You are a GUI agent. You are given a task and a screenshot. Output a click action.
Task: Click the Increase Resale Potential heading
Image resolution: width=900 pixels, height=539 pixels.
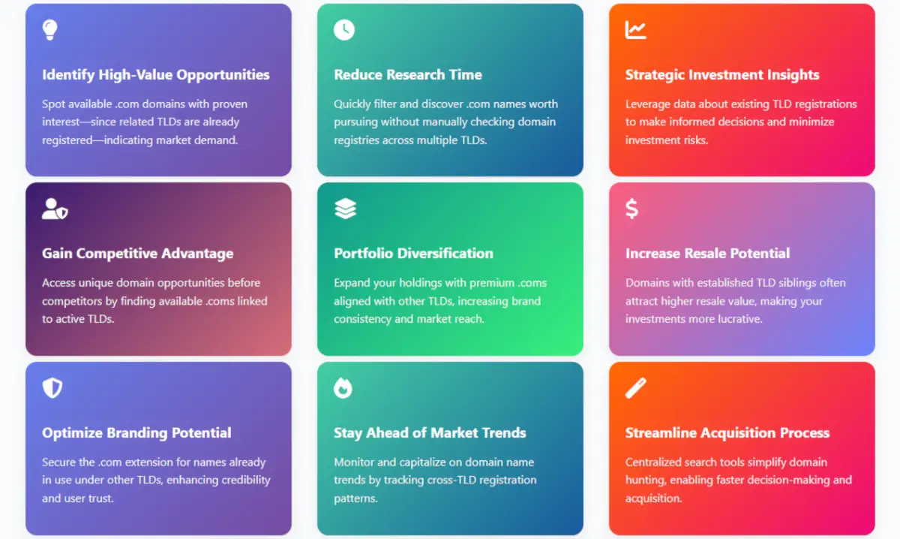707,254
